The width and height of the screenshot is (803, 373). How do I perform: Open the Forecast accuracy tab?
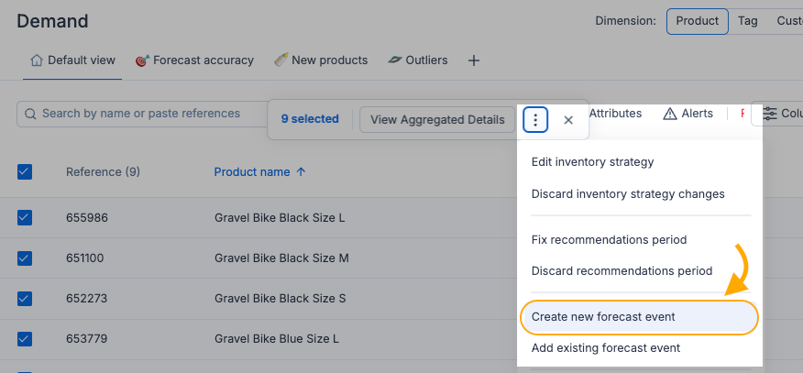click(x=194, y=60)
